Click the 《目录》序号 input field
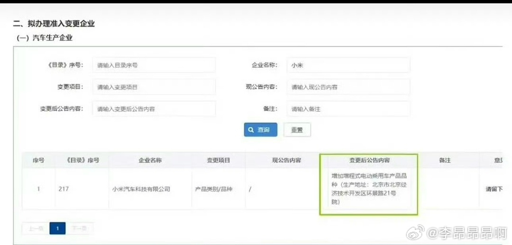The height and width of the screenshot is (245, 512). click(x=154, y=65)
